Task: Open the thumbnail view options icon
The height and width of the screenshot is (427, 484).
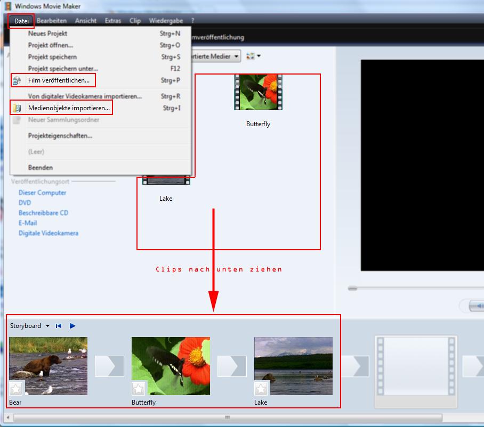Action: [x=251, y=56]
